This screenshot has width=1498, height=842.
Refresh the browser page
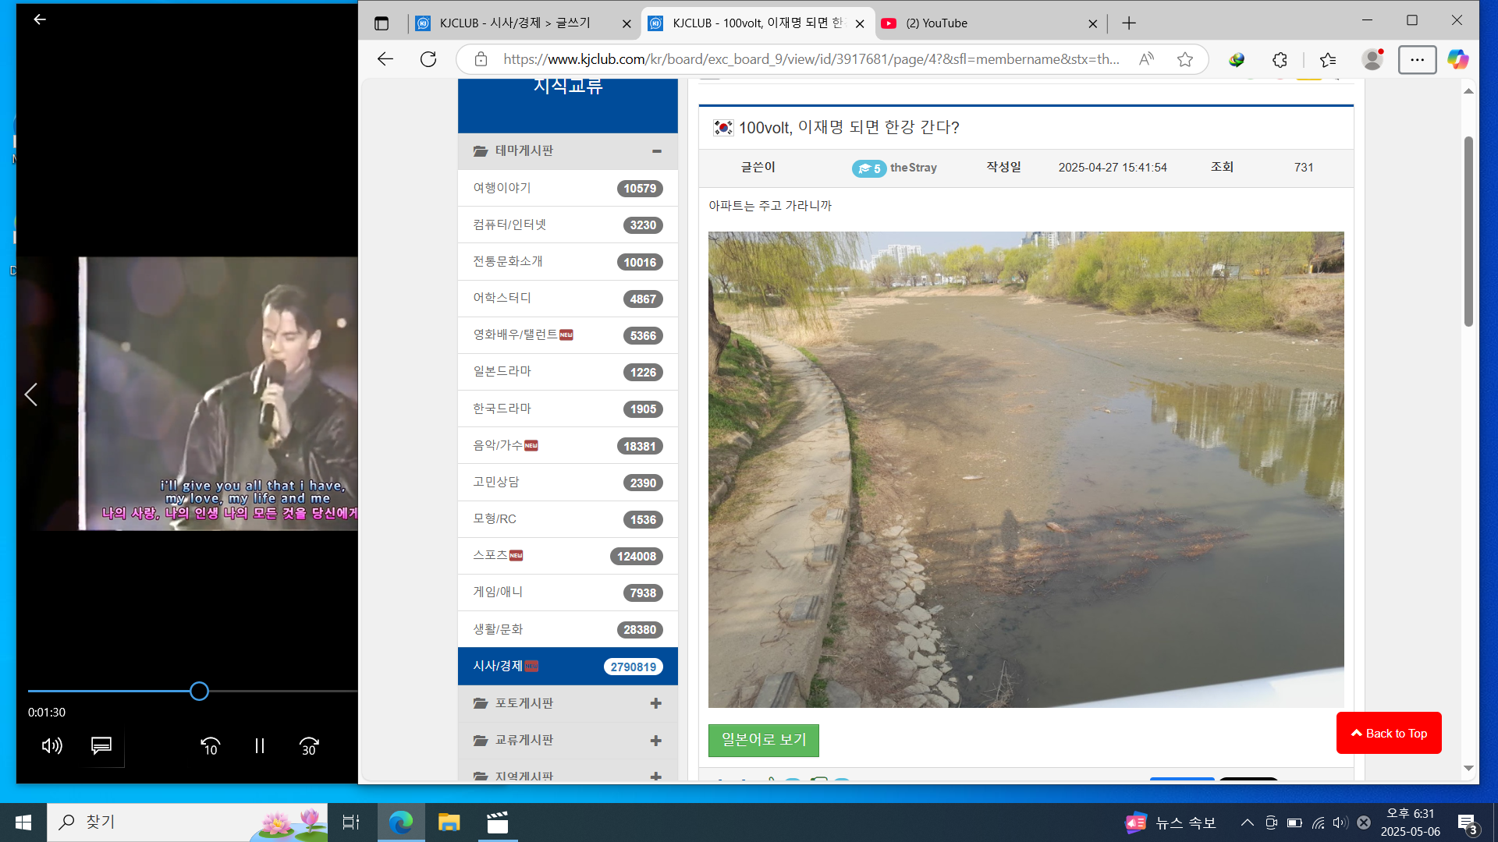coord(428,59)
